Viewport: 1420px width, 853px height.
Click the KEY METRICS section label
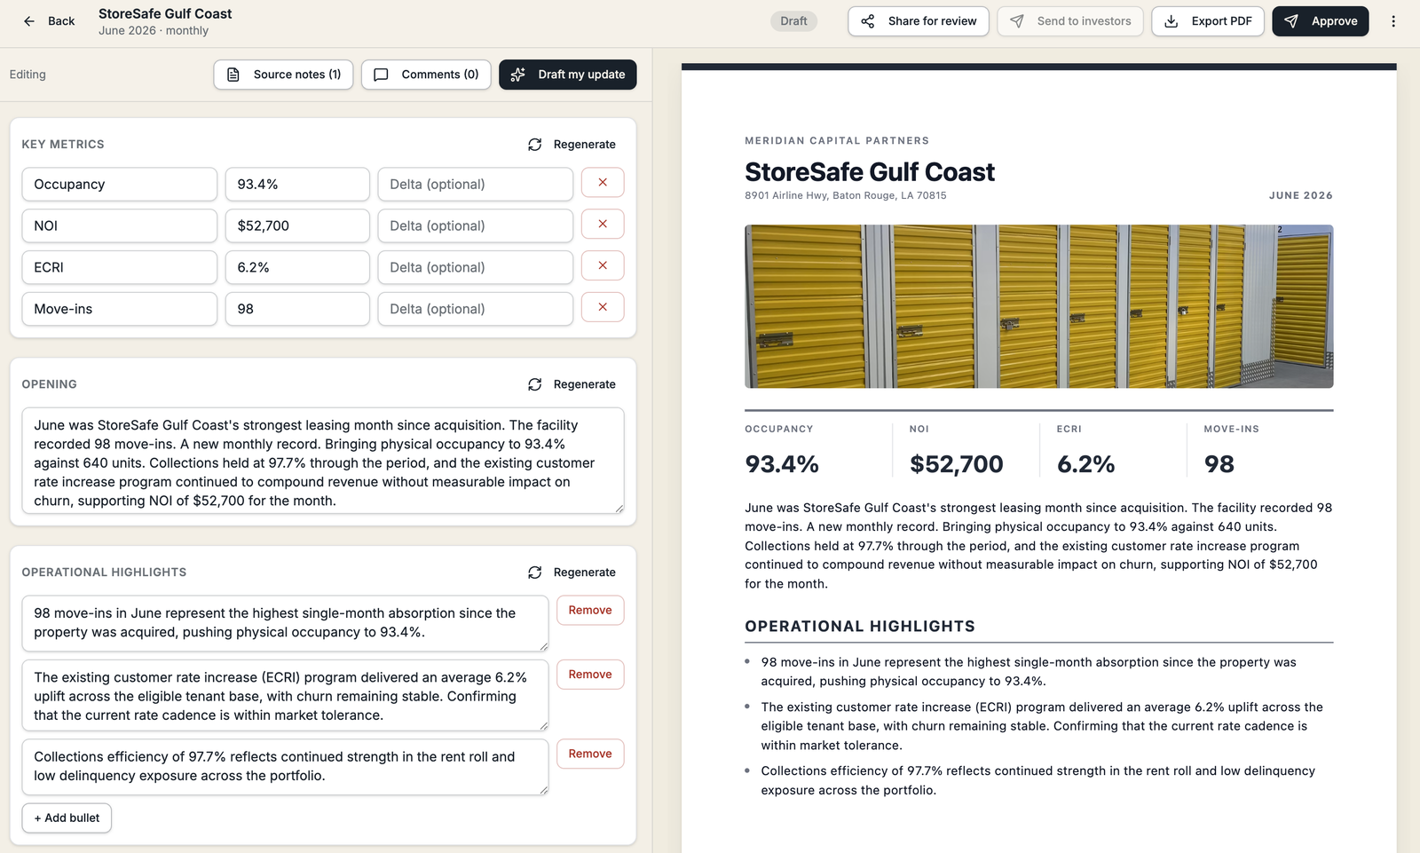pyautogui.click(x=63, y=145)
